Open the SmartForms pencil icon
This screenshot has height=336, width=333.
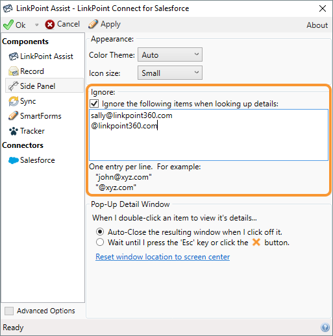tap(13, 115)
